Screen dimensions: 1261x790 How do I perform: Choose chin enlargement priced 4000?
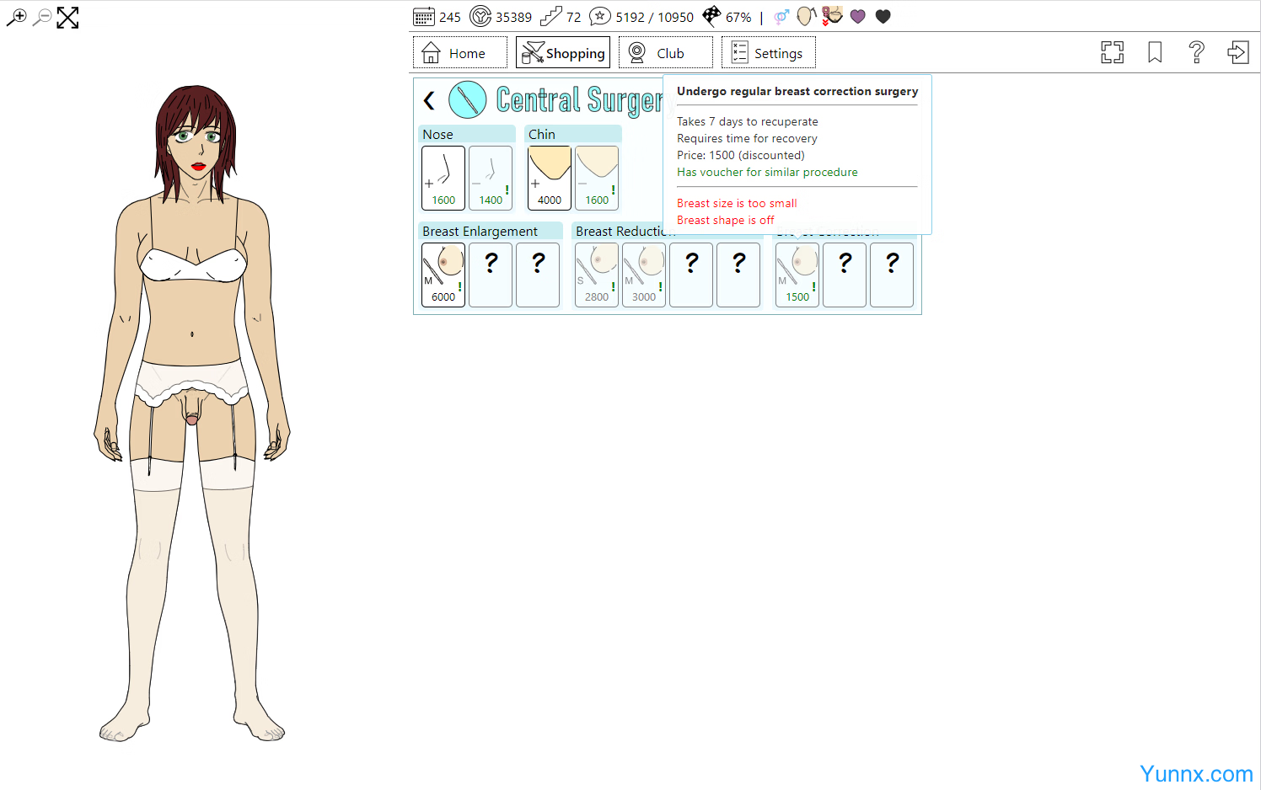pyautogui.click(x=550, y=178)
